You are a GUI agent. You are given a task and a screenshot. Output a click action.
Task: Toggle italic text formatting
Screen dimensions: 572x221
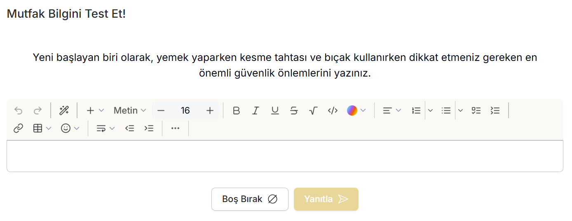point(256,110)
